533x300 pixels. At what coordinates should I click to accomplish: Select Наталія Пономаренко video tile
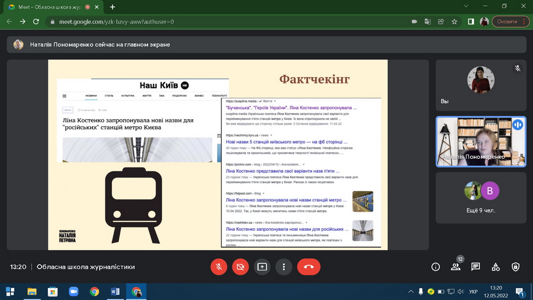[x=481, y=142]
